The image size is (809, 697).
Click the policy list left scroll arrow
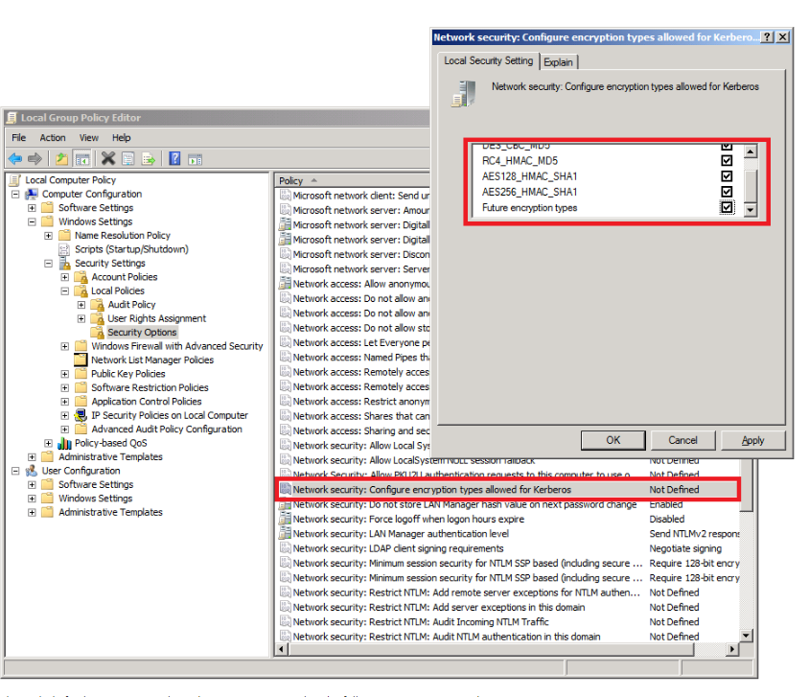pyautogui.click(x=281, y=649)
